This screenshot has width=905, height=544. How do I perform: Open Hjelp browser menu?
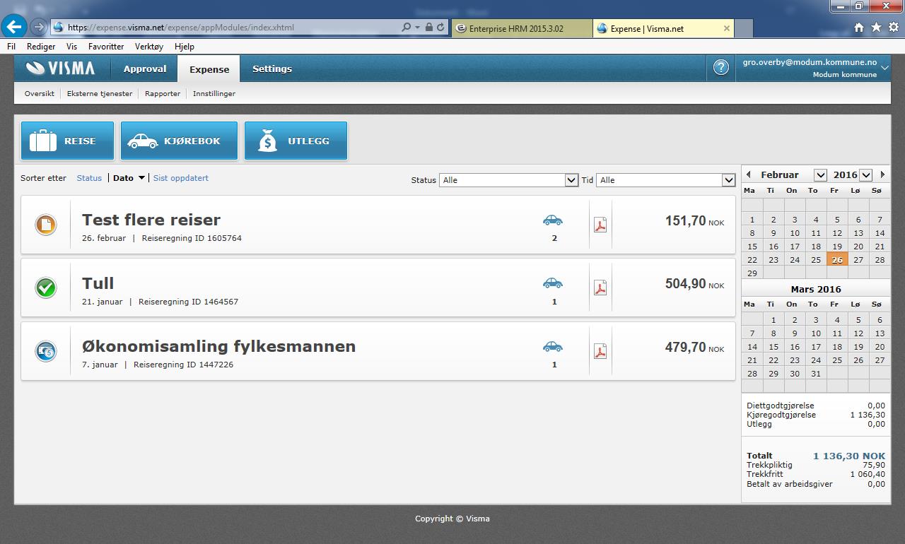tap(185, 47)
